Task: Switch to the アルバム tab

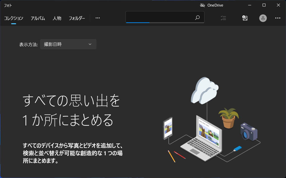Action: [38, 18]
